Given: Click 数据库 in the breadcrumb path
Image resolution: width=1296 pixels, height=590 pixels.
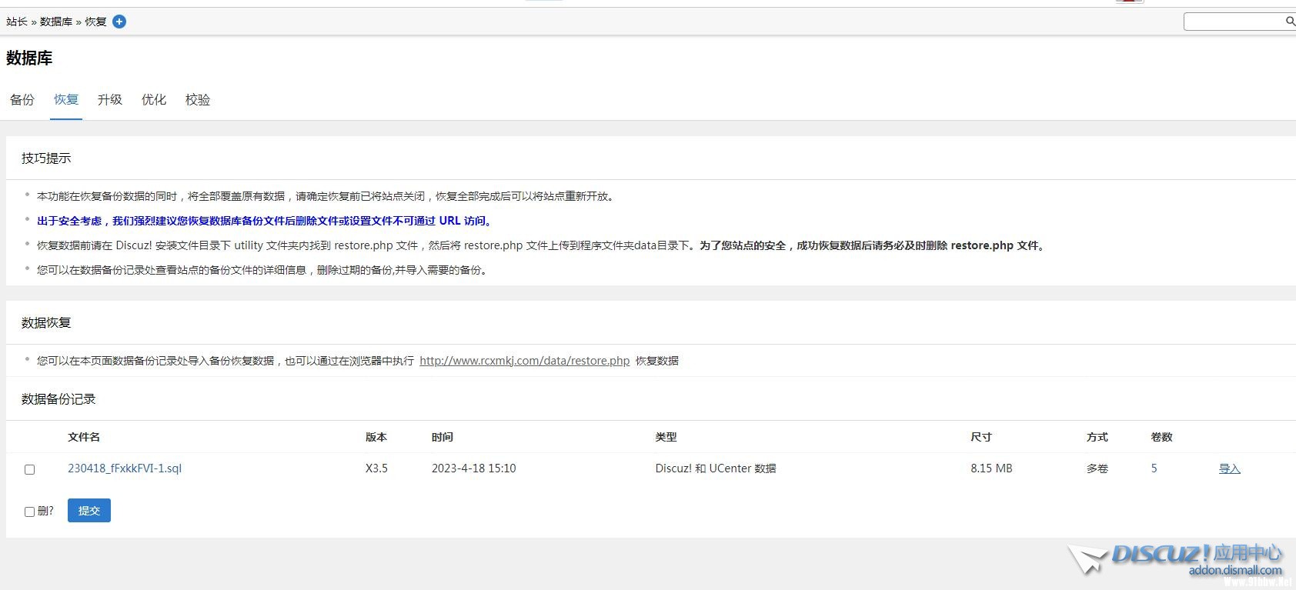Looking at the screenshot, I should pyautogui.click(x=56, y=22).
